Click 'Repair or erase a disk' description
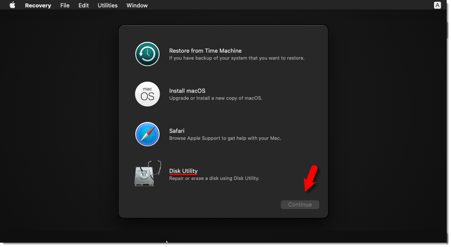This screenshot has width=451, height=247. pos(214,178)
